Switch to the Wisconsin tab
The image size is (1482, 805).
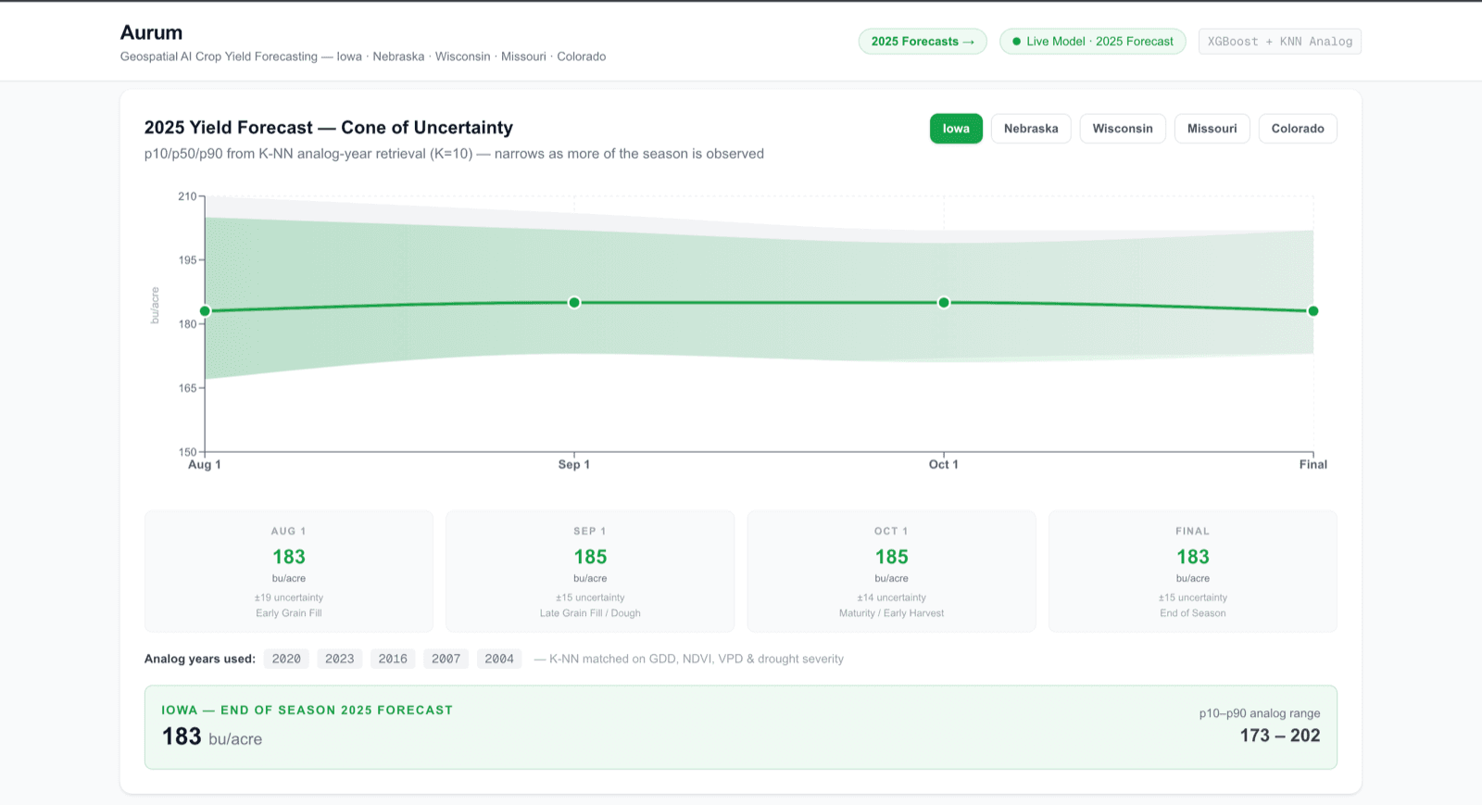click(x=1123, y=129)
